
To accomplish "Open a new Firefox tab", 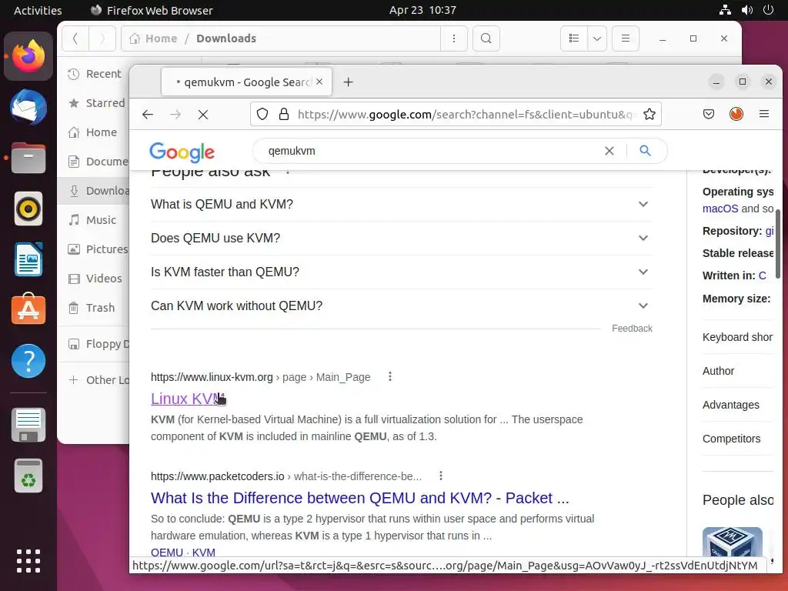I will [x=349, y=82].
